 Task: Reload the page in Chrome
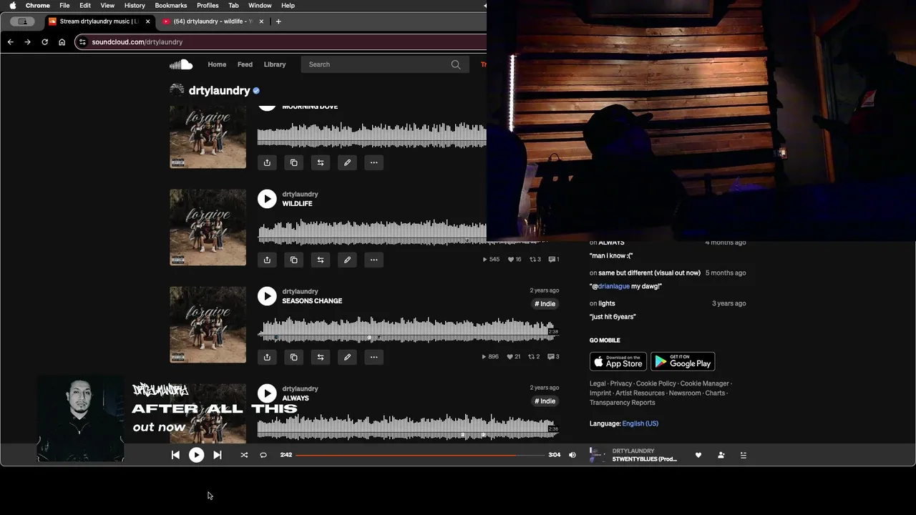click(44, 42)
